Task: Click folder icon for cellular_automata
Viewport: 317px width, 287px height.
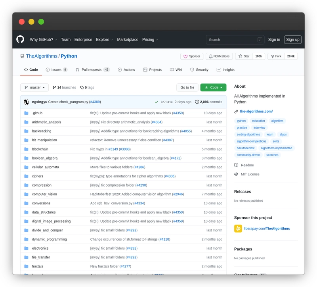Action: 26,167
